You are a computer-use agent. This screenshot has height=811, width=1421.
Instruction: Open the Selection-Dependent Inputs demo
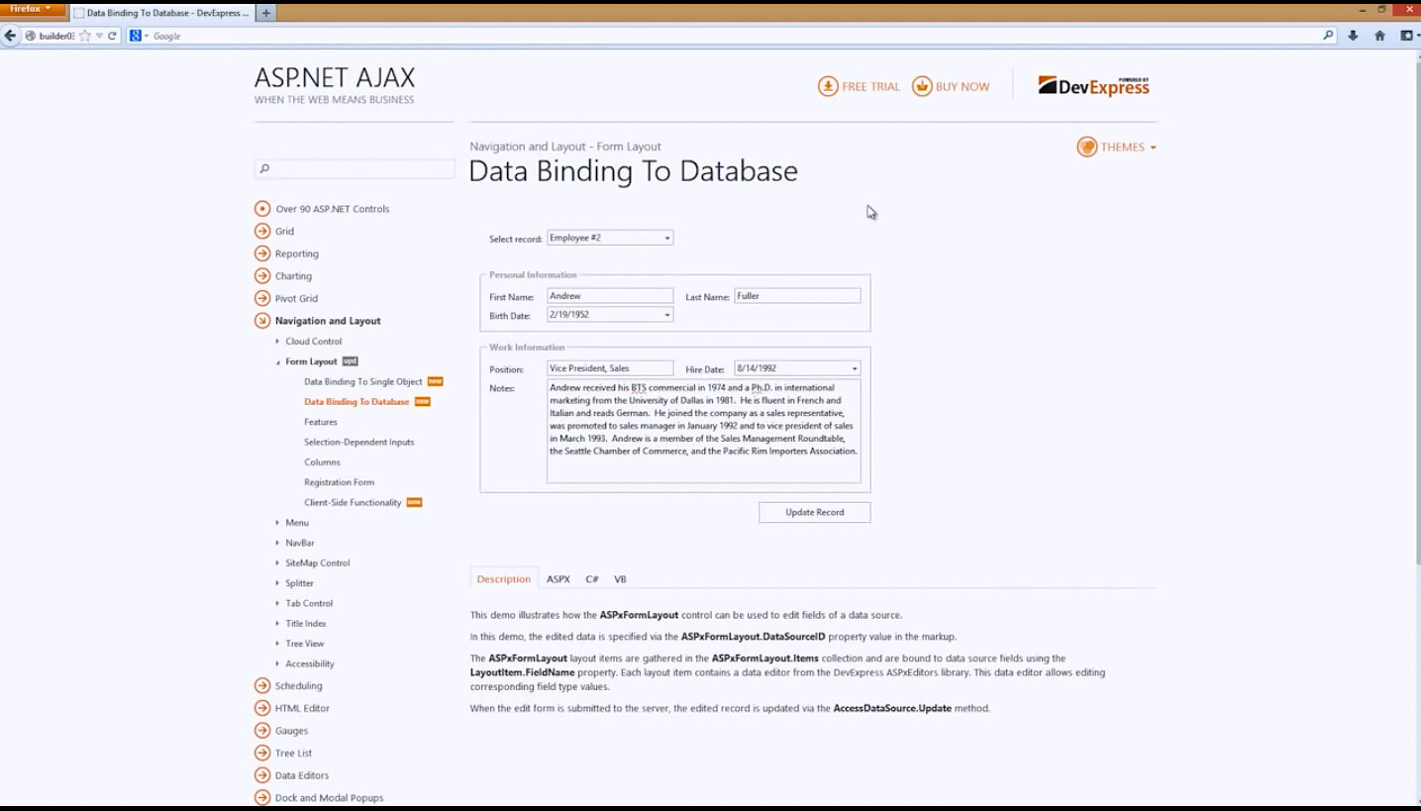[x=359, y=442]
